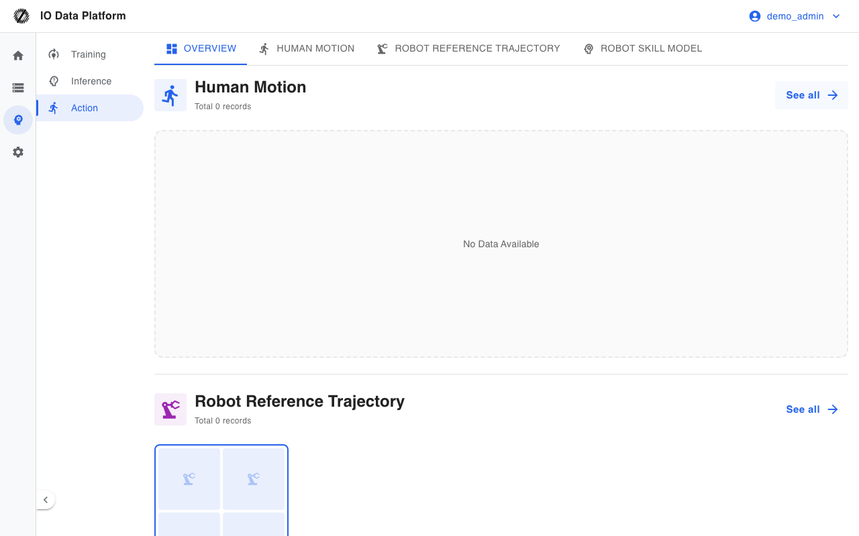Open the robot trajectory thumbnail card
Image resolution: width=859 pixels, height=536 pixels.
(x=221, y=490)
